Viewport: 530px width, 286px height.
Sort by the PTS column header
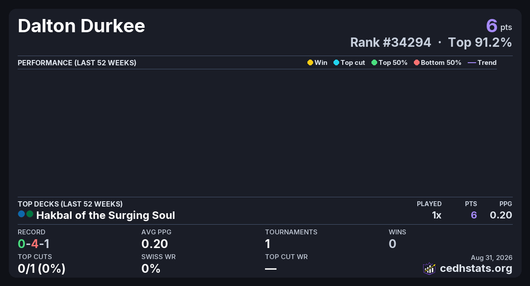point(471,204)
